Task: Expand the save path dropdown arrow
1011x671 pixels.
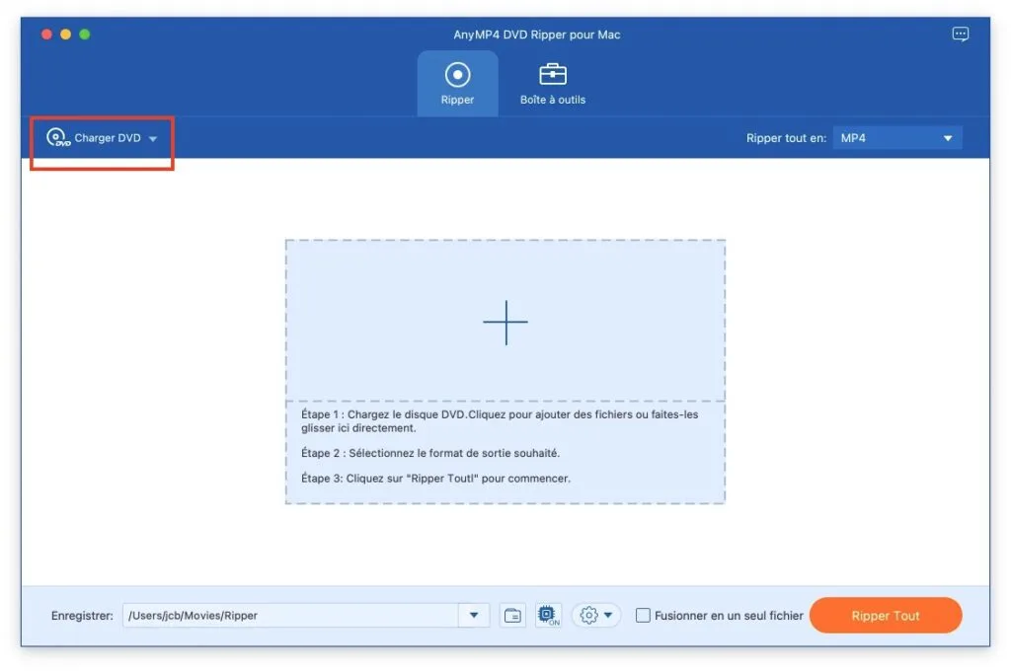Action: click(474, 616)
